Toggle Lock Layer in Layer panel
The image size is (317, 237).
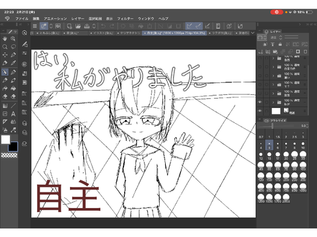click(x=280, y=44)
